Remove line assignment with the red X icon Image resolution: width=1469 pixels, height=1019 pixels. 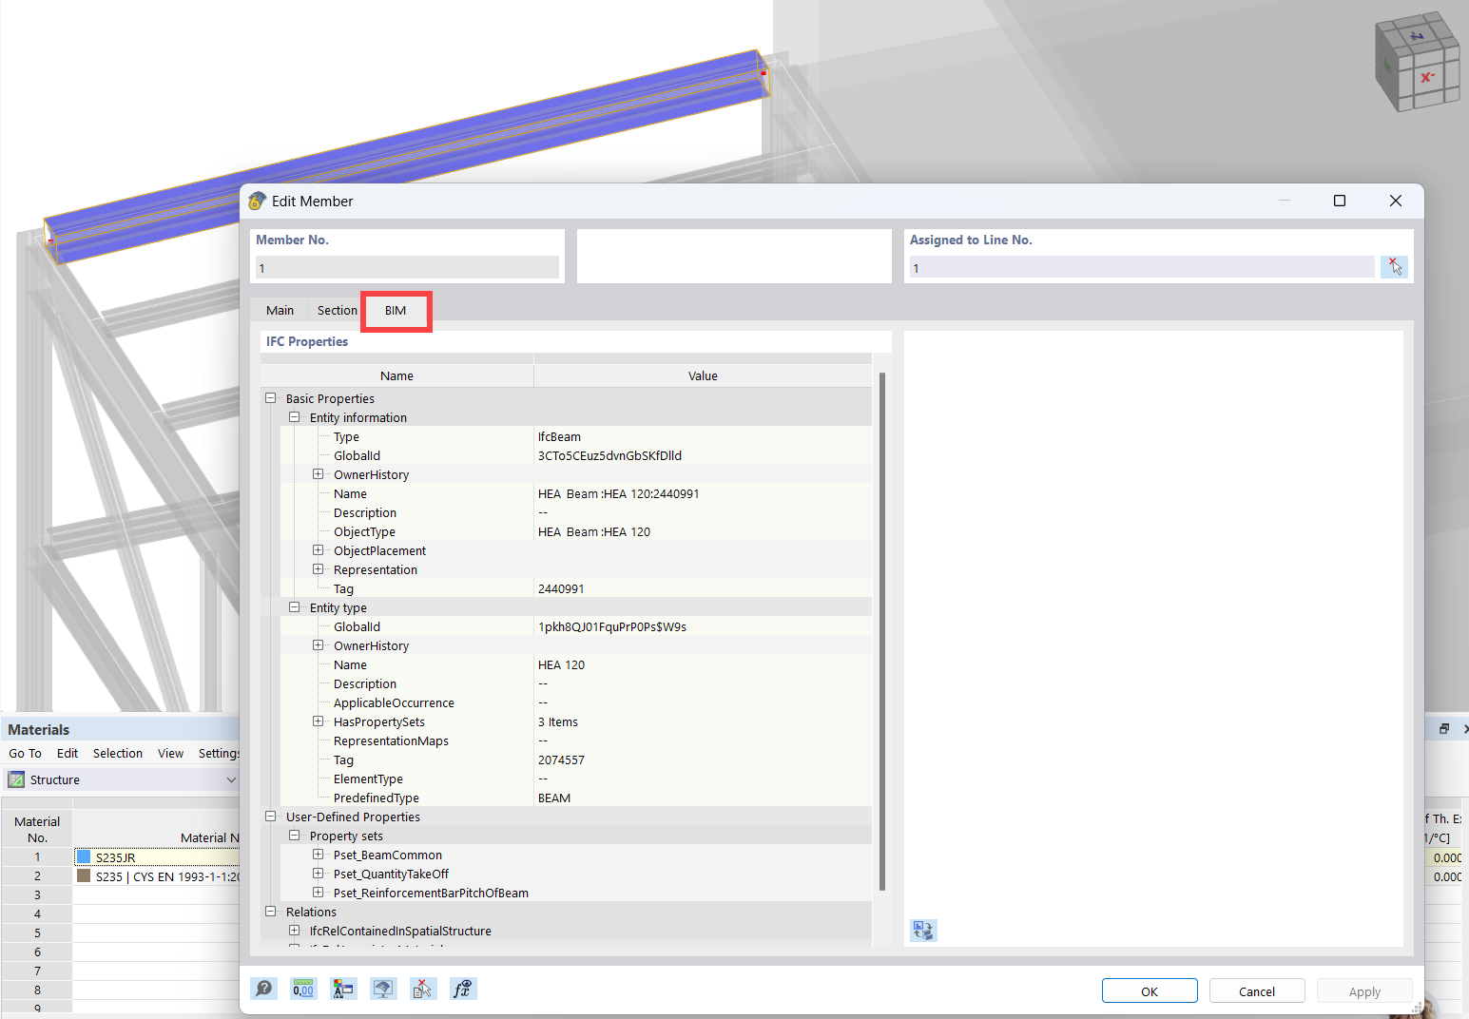pos(1394,266)
